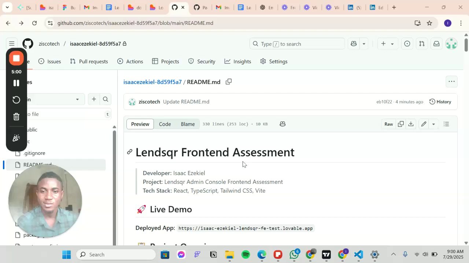Open the three-dot more file actions button
The image size is (469, 263).
tap(452, 81)
